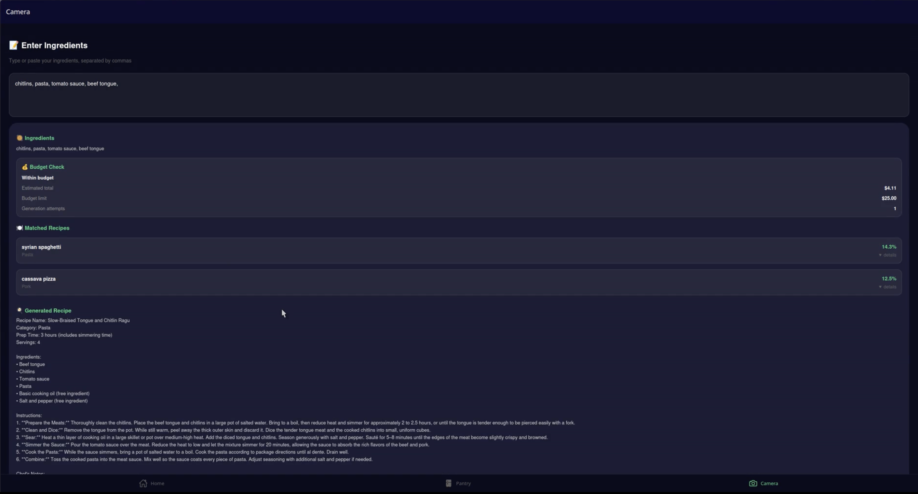Click the memo icon beside Enter Ingredients
Image resolution: width=918 pixels, height=494 pixels.
(14, 45)
